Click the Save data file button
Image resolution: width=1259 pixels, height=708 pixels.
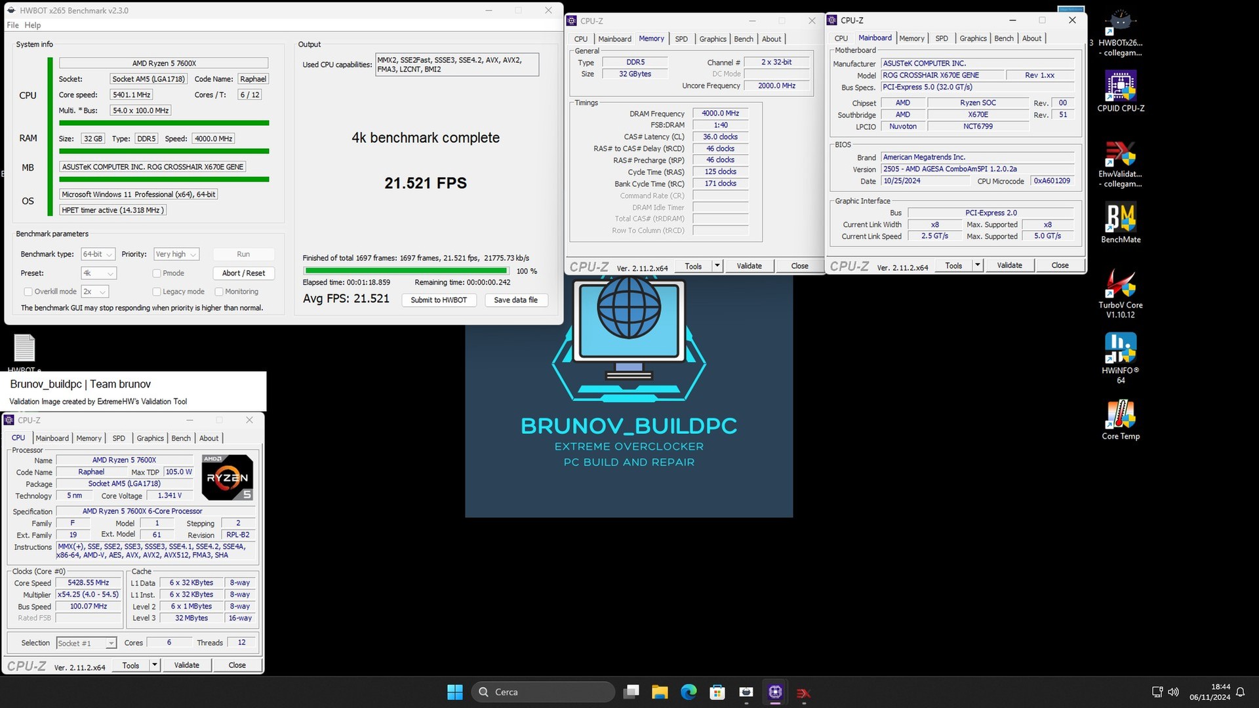(515, 300)
